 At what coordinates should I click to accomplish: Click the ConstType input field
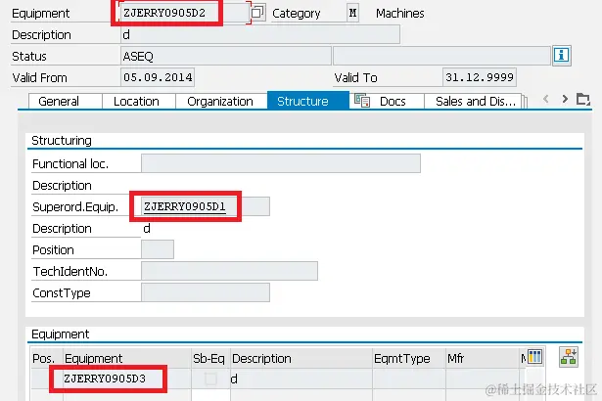[x=206, y=292]
